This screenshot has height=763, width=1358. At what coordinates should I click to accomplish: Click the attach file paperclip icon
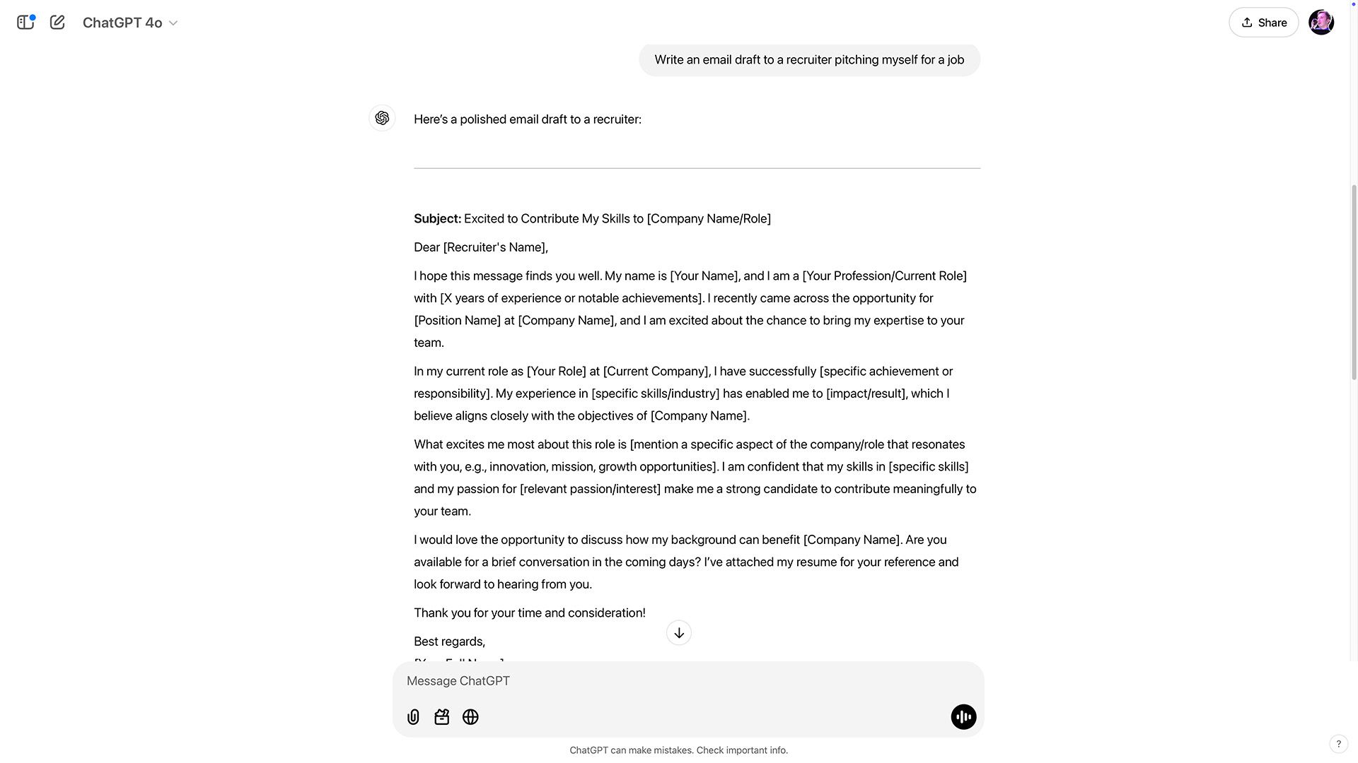(413, 717)
